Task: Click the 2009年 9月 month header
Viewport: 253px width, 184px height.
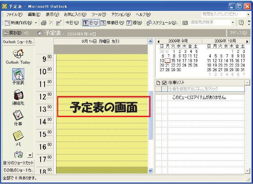Action: [x=178, y=41]
